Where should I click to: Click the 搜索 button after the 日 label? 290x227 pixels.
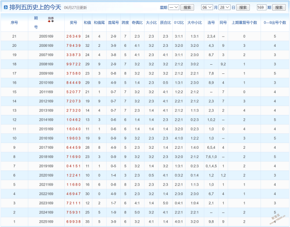click(243, 8)
